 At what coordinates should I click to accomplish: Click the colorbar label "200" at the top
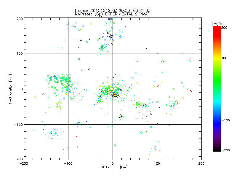224,28
